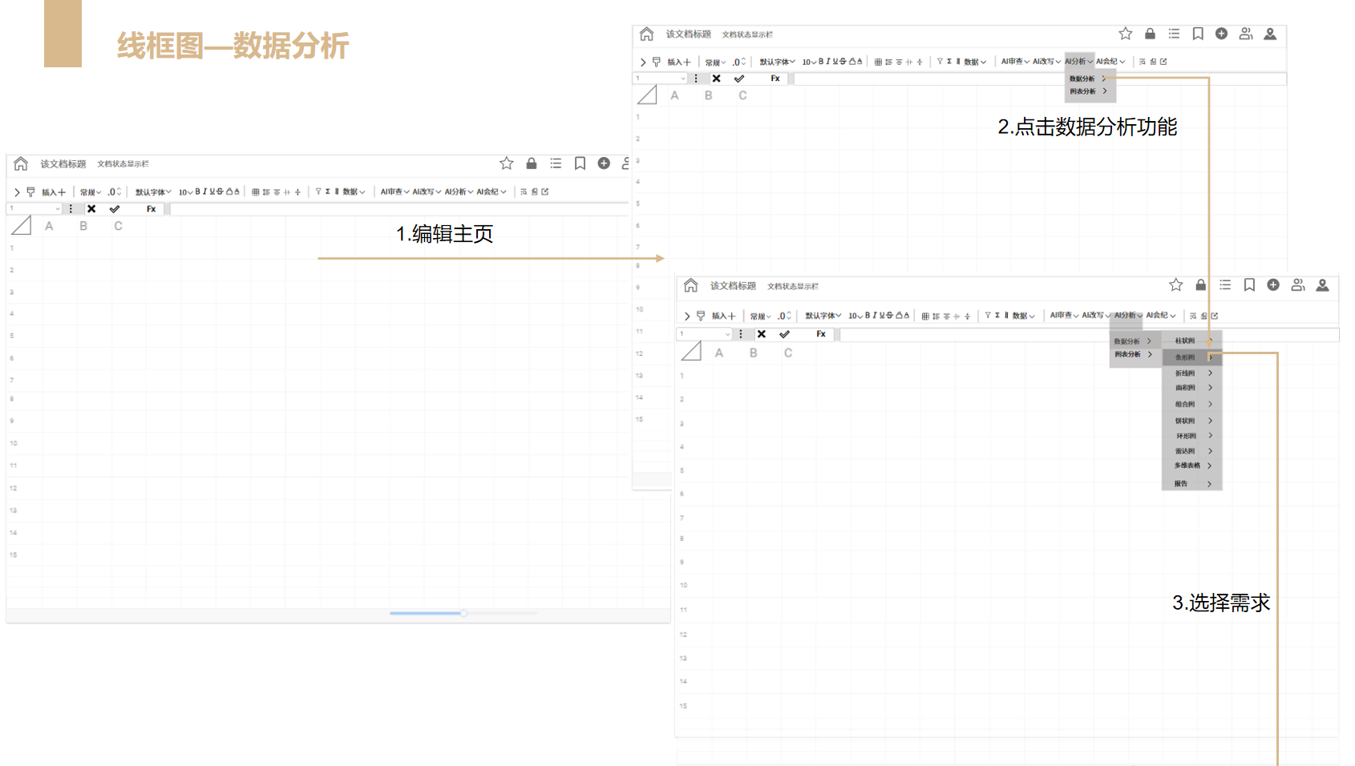The image size is (1355, 766).
Task: Click the lock icon in the left window
Action: click(532, 163)
